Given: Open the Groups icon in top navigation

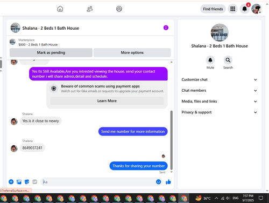Looking at the screenshot, I should (x=119, y=9).
